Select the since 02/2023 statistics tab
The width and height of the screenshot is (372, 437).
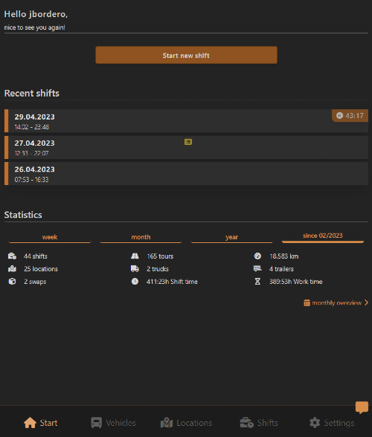(x=323, y=236)
